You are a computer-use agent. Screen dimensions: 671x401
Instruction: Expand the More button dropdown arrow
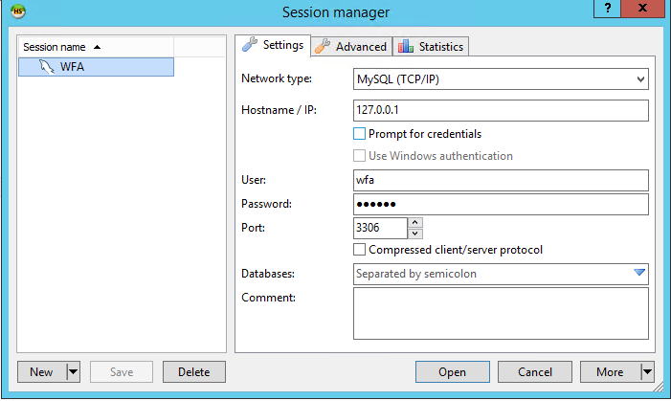coord(647,372)
